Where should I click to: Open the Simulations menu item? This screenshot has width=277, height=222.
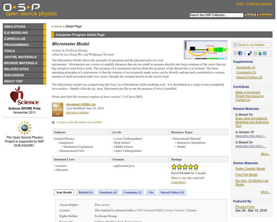(24, 27)
